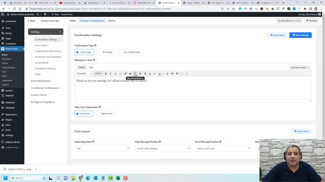This screenshot has height=182, width=325.
Task: Select Same Page confirmation type
Action: click(x=84, y=52)
